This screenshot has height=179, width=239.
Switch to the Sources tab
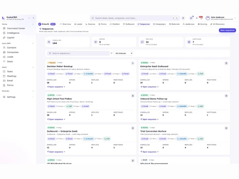[90, 24]
